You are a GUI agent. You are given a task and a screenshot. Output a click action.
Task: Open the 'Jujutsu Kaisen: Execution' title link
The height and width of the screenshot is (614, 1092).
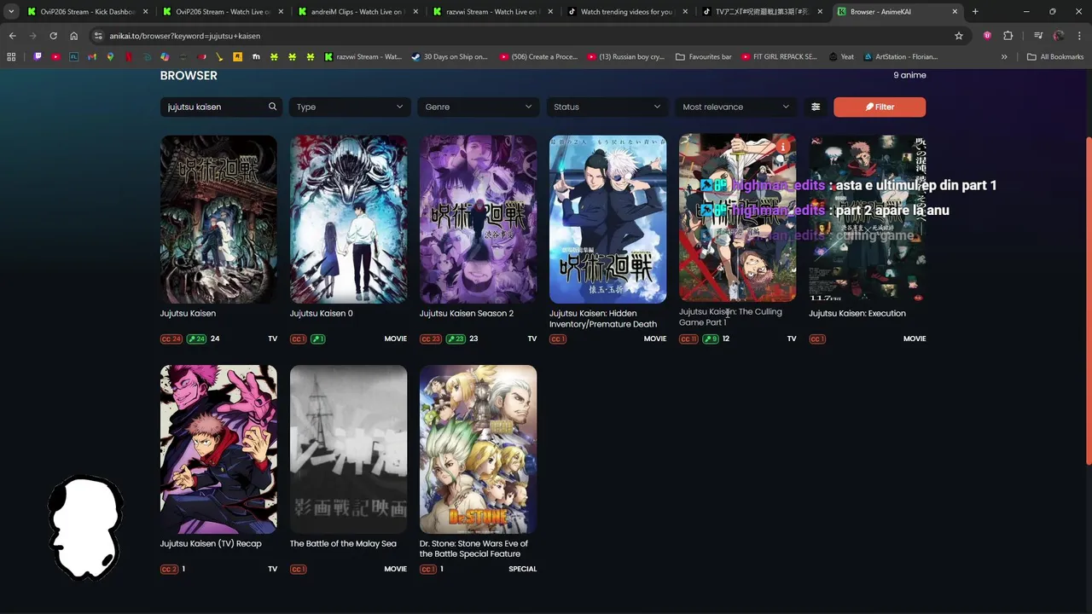click(x=857, y=313)
